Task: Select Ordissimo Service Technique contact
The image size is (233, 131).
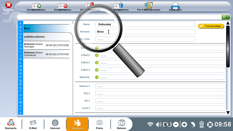Action: pos(46,45)
